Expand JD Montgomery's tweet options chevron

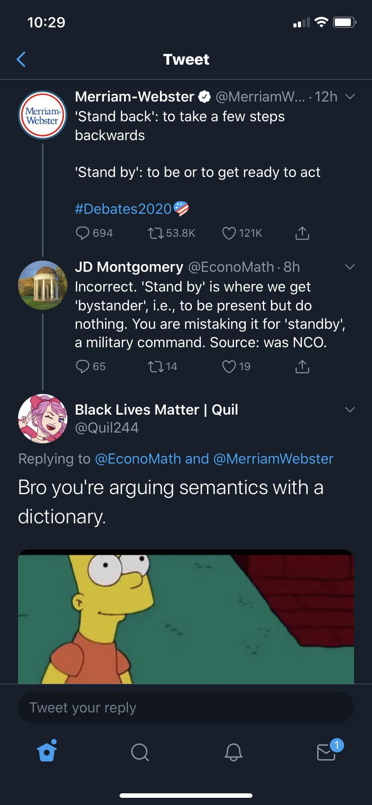coord(350,266)
